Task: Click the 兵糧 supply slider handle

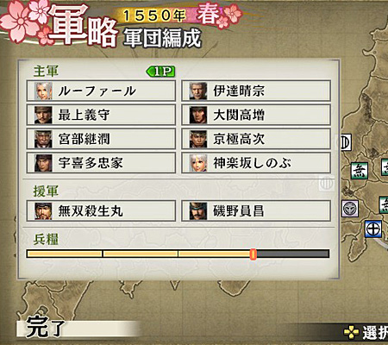Action: pos(253,254)
